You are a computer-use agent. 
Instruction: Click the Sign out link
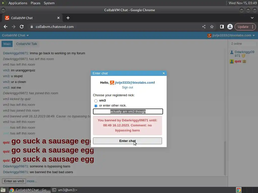pyautogui.click(x=127, y=87)
